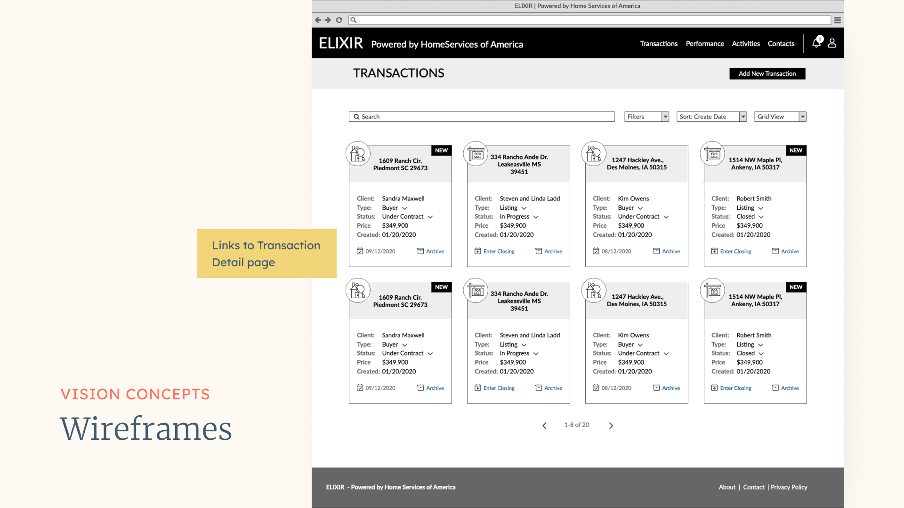Click the browser back arrow
The image size is (904, 508).
click(x=318, y=20)
